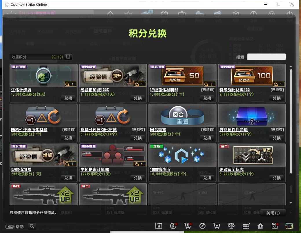Image resolution: width=301 pixels, height=233 pixels.
Task: Click the scrollbar up arrow
Action: tap(291, 66)
